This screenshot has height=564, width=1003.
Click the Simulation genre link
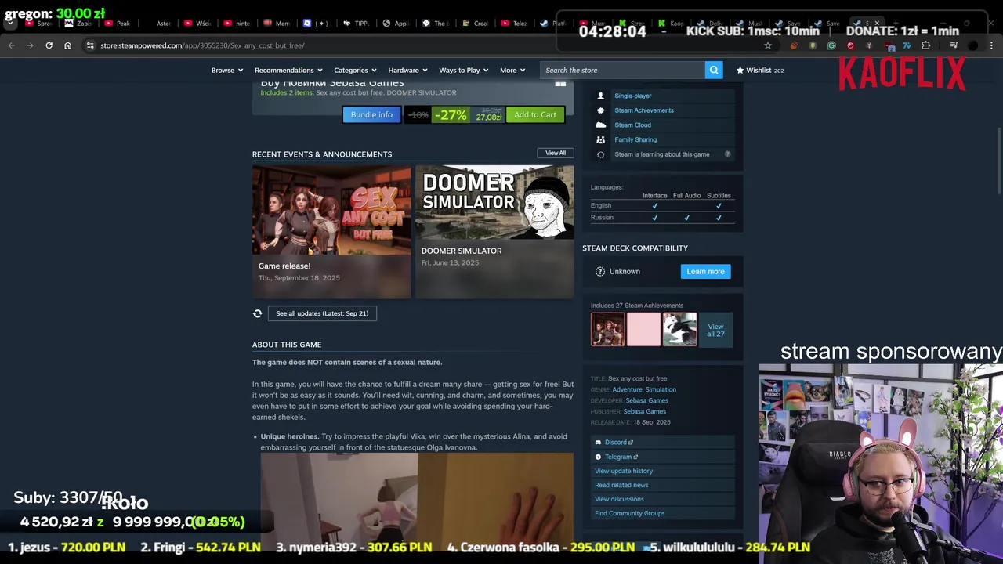[x=661, y=389]
